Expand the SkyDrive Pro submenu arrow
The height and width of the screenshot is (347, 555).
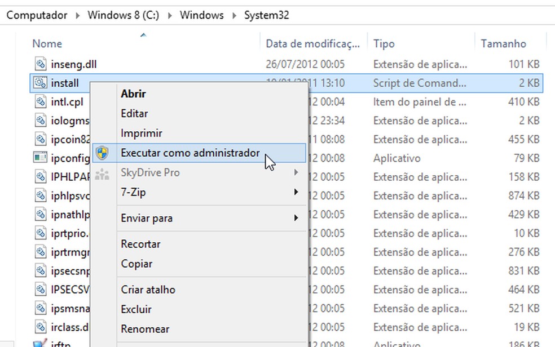point(296,172)
